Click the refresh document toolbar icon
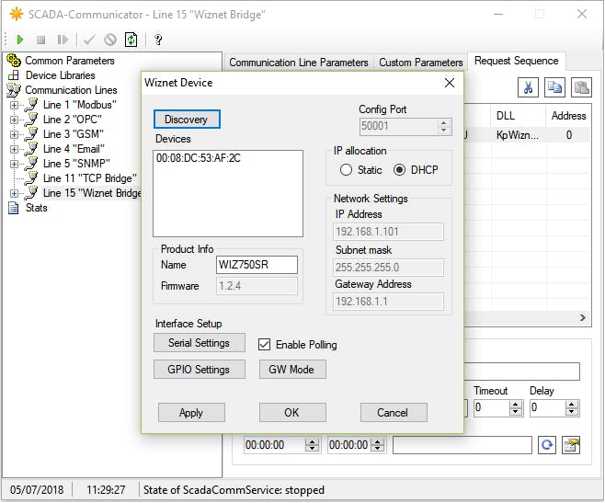The image size is (605, 503). tap(131, 40)
